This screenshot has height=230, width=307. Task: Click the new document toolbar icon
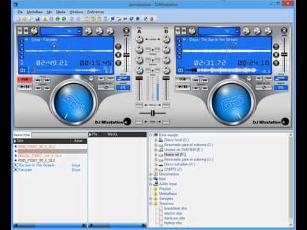click(x=19, y=19)
